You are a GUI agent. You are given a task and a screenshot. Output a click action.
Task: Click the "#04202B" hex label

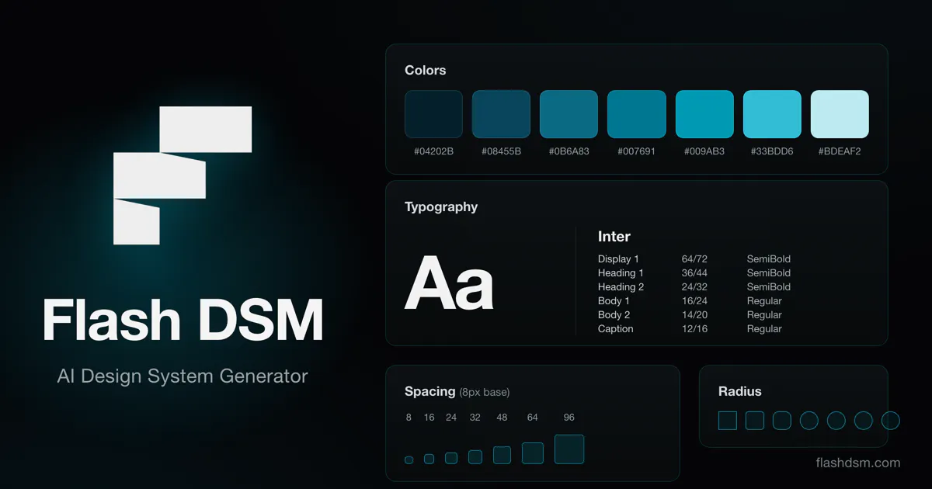click(x=433, y=151)
